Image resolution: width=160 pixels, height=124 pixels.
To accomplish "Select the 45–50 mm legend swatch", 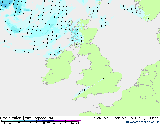I will point(74,121).
